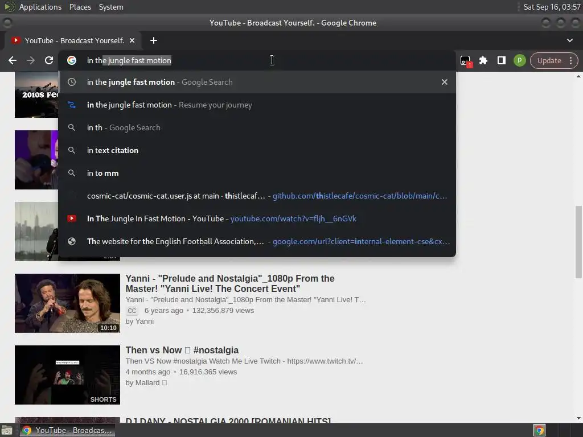
Task: Click the scrollbar down arrow
Action: pos(578,418)
